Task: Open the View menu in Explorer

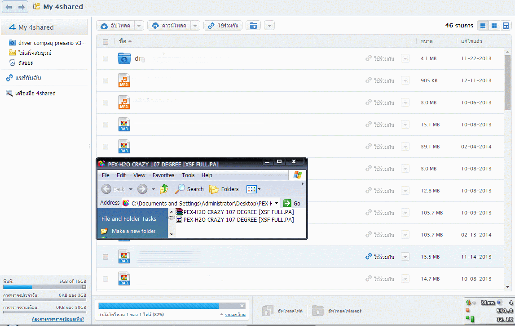Action: [139, 175]
